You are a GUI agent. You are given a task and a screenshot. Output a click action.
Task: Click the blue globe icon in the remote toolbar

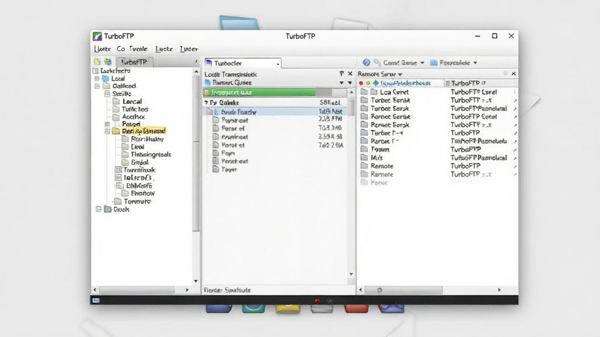[366, 62]
